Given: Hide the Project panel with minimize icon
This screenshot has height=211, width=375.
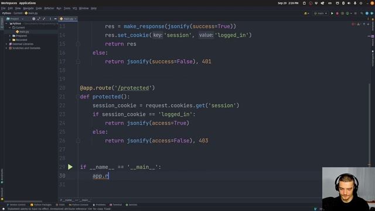Looking at the screenshot, I should tap(55, 19).
